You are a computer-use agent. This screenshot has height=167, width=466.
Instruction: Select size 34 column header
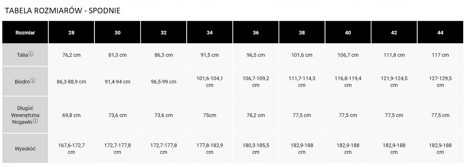210,32
